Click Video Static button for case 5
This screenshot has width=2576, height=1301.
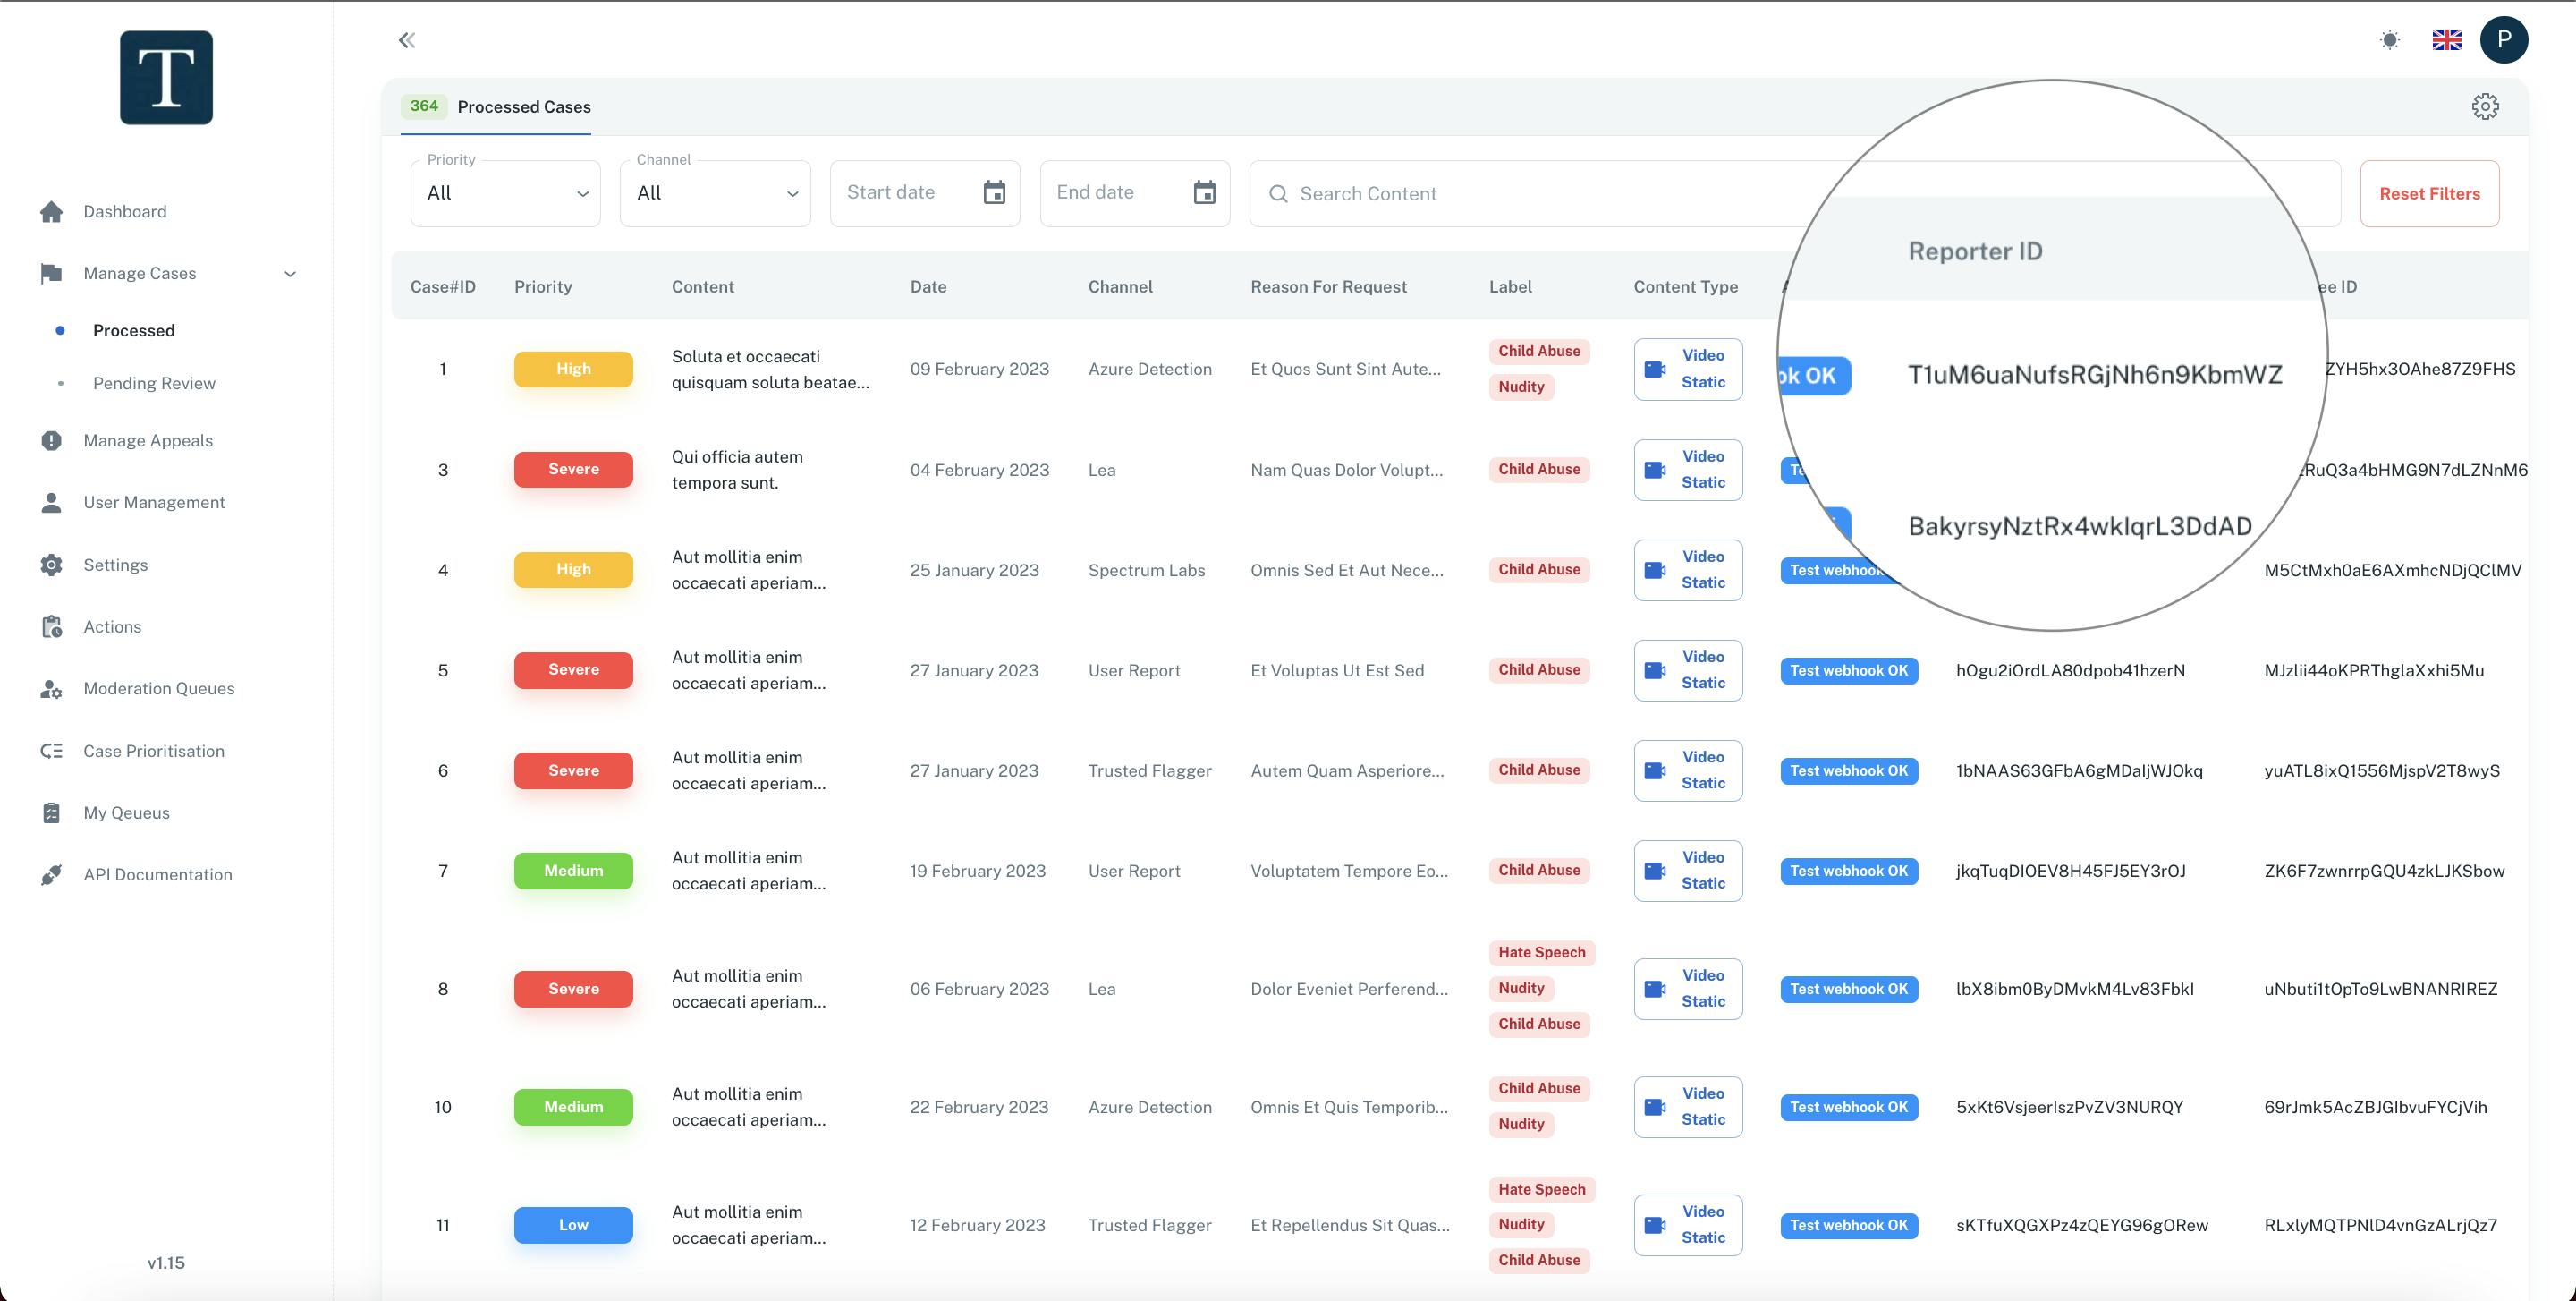(x=1687, y=670)
